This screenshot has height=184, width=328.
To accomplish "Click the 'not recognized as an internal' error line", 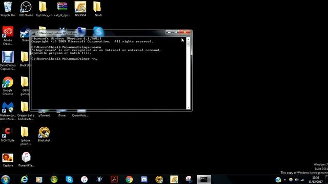I will pos(96,50).
